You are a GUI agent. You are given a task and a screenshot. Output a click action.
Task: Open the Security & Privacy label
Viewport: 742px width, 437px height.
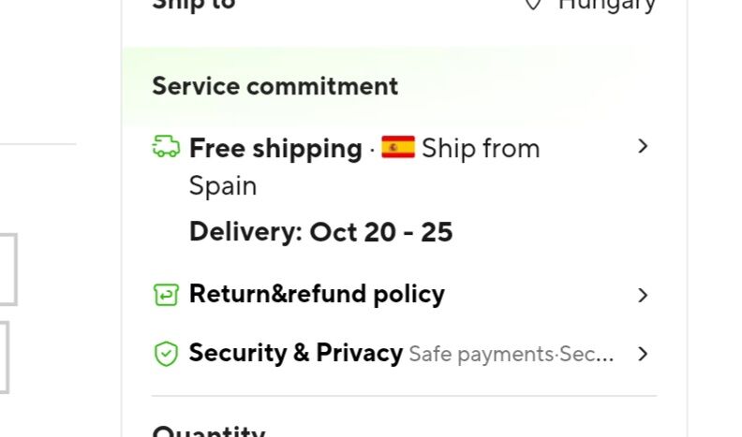pyautogui.click(x=296, y=353)
